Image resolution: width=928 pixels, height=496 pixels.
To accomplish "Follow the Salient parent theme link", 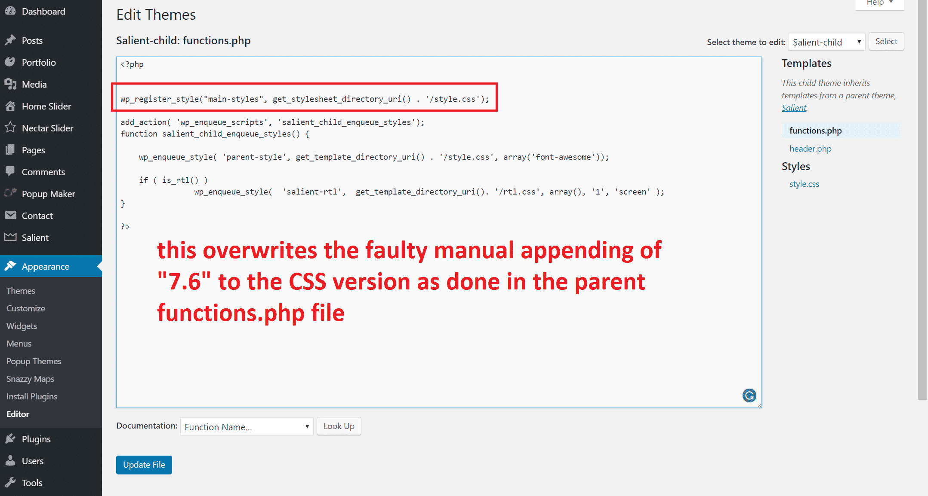I will click(x=794, y=108).
